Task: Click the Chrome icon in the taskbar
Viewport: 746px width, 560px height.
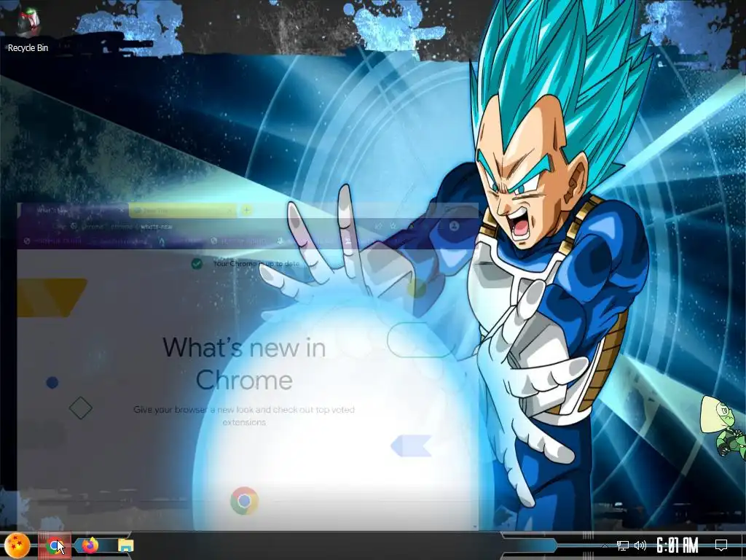Action: [x=55, y=545]
